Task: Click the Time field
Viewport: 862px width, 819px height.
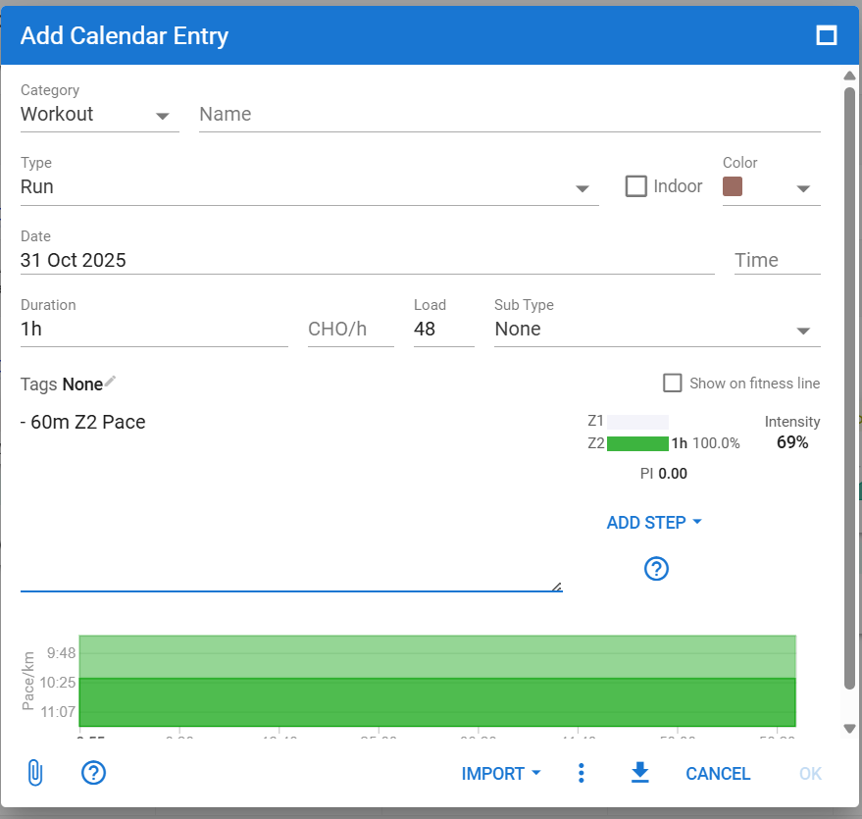Action: pyautogui.click(x=776, y=260)
